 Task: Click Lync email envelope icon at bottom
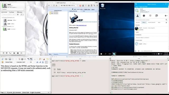point(18,53)
